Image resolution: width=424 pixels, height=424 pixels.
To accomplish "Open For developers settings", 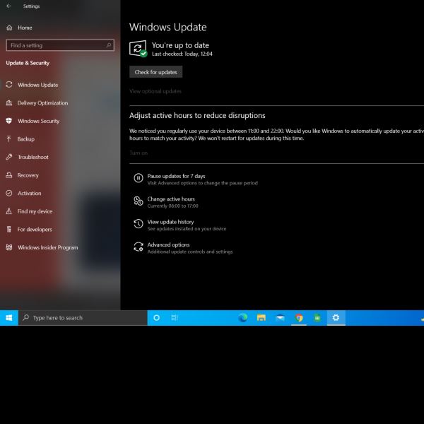I will coord(35,229).
